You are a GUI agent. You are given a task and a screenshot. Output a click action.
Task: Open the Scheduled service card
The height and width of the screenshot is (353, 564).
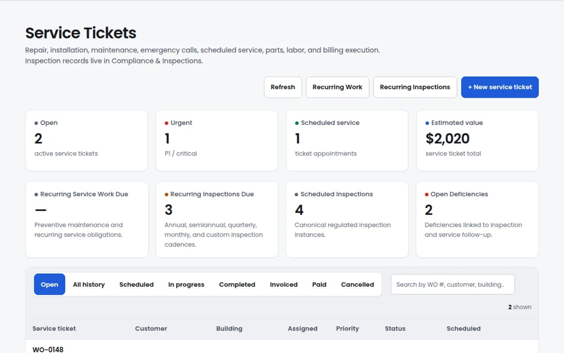point(347,140)
